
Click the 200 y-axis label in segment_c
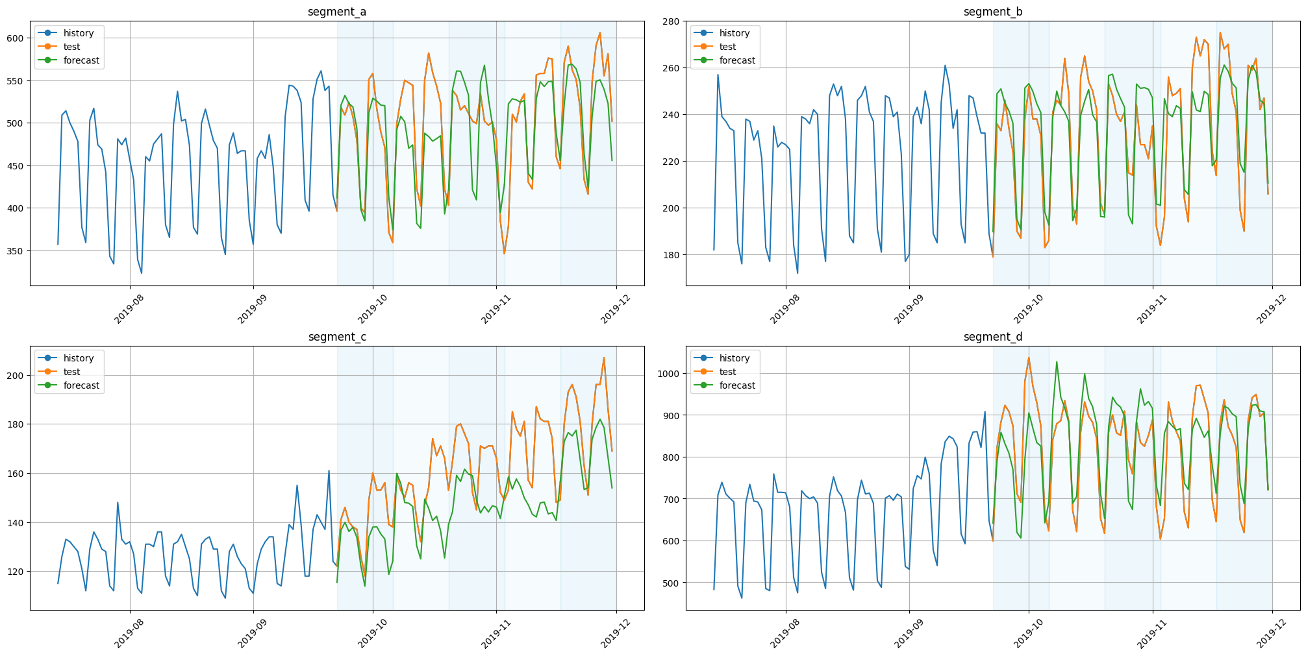tap(16, 376)
